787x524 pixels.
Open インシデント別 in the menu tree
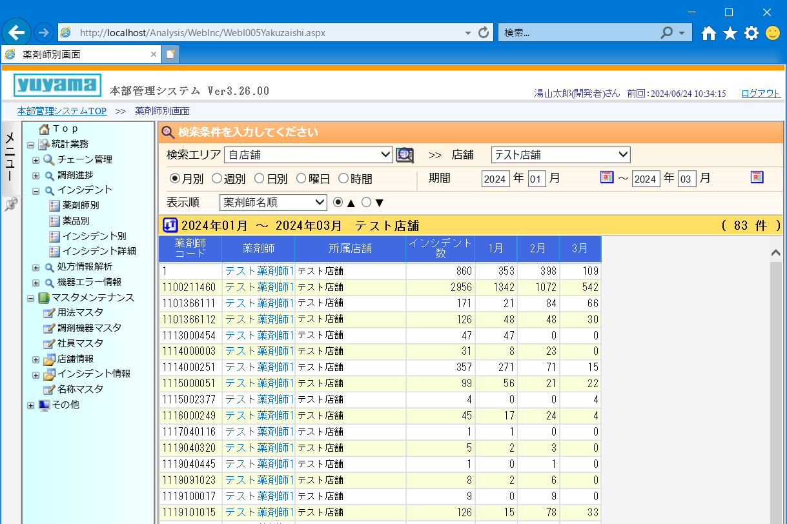click(x=94, y=236)
